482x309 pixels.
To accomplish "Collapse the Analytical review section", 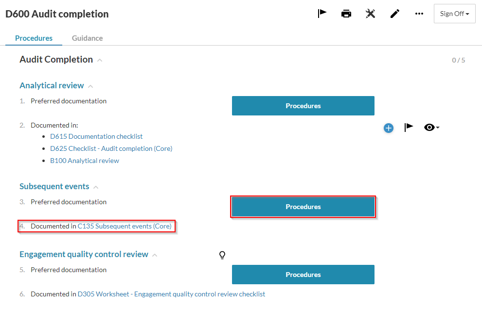I will 90,86.
